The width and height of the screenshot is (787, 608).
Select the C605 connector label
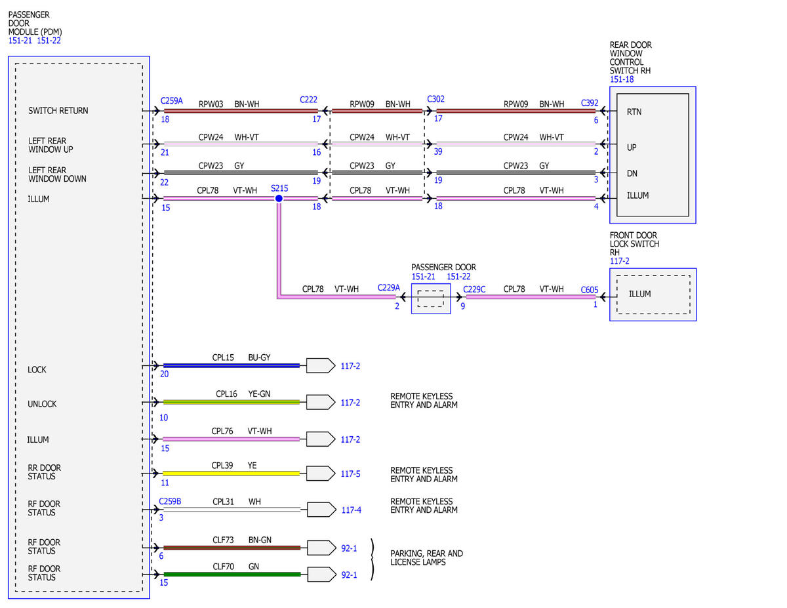point(590,288)
